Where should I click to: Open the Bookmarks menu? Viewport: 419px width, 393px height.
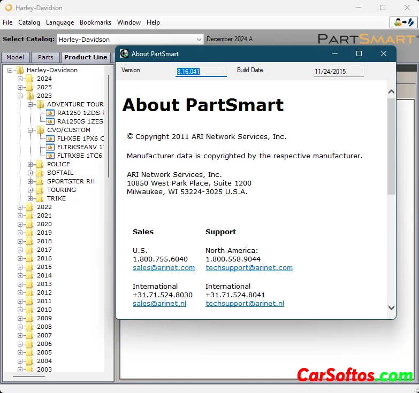95,22
